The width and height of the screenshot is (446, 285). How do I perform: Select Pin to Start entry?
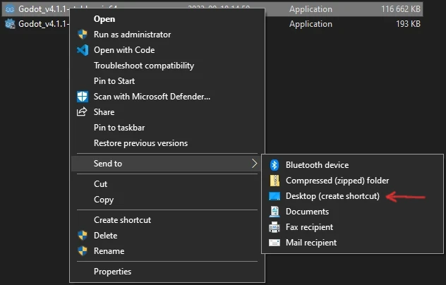click(114, 81)
